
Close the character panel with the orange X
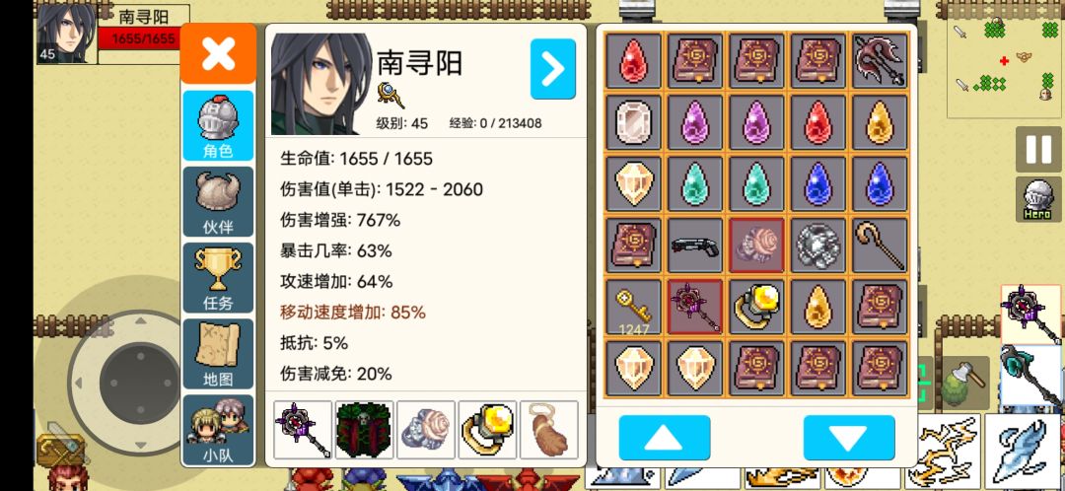218,53
